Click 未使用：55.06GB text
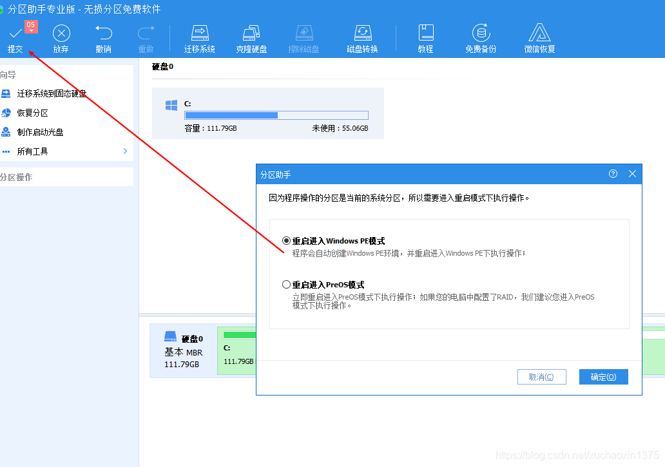The width and height of the screenshot is (665, 467). point(340,128)
